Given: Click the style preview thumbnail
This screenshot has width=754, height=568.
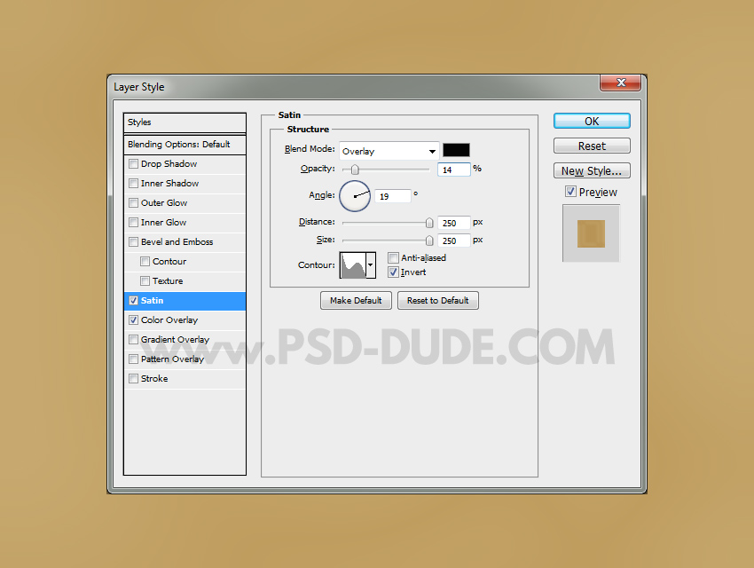Looking at the screenshot, I should 591,233.
